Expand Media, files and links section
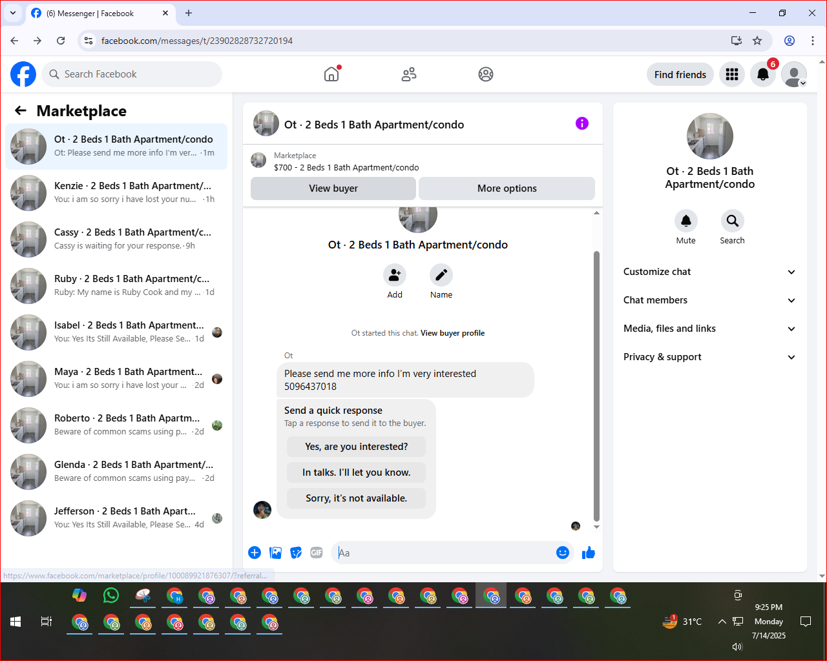This screenshot has width=827, height=661. tap(709, 329)
